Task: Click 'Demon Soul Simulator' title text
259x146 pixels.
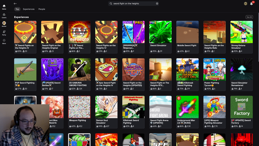Action: 102,122
